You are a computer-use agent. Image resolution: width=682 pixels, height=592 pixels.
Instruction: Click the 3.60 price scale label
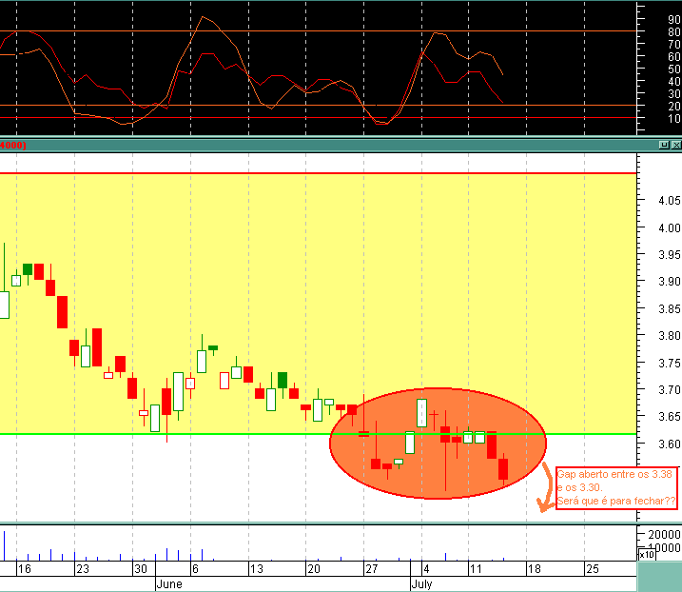click(670, 444)
